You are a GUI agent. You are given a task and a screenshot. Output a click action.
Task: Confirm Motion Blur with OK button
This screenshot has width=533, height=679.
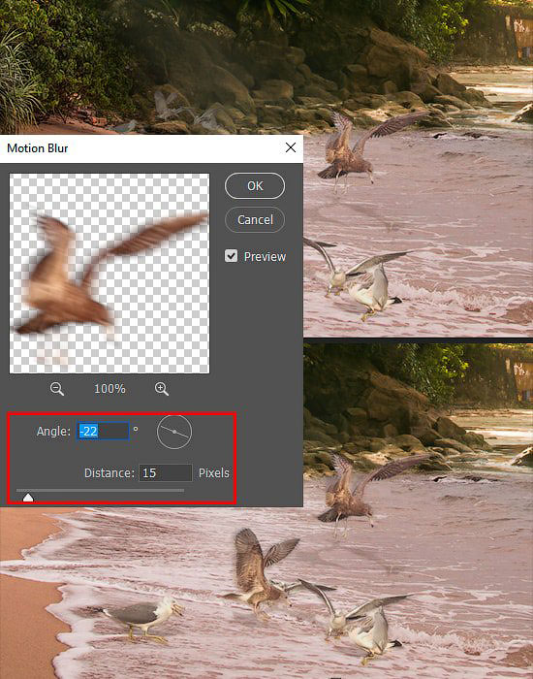pos(255,186)
